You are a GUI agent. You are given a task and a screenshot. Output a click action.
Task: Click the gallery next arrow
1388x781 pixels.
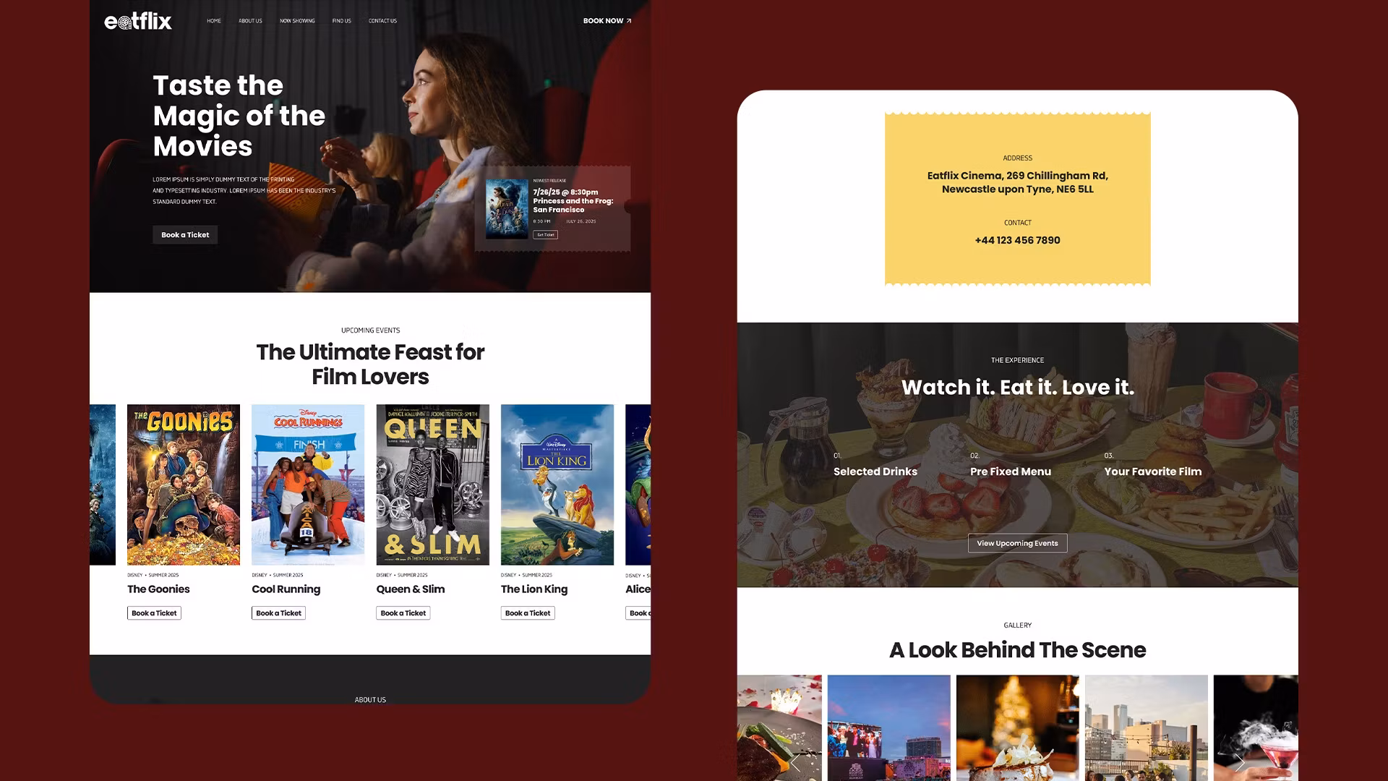pos(1239,761)
